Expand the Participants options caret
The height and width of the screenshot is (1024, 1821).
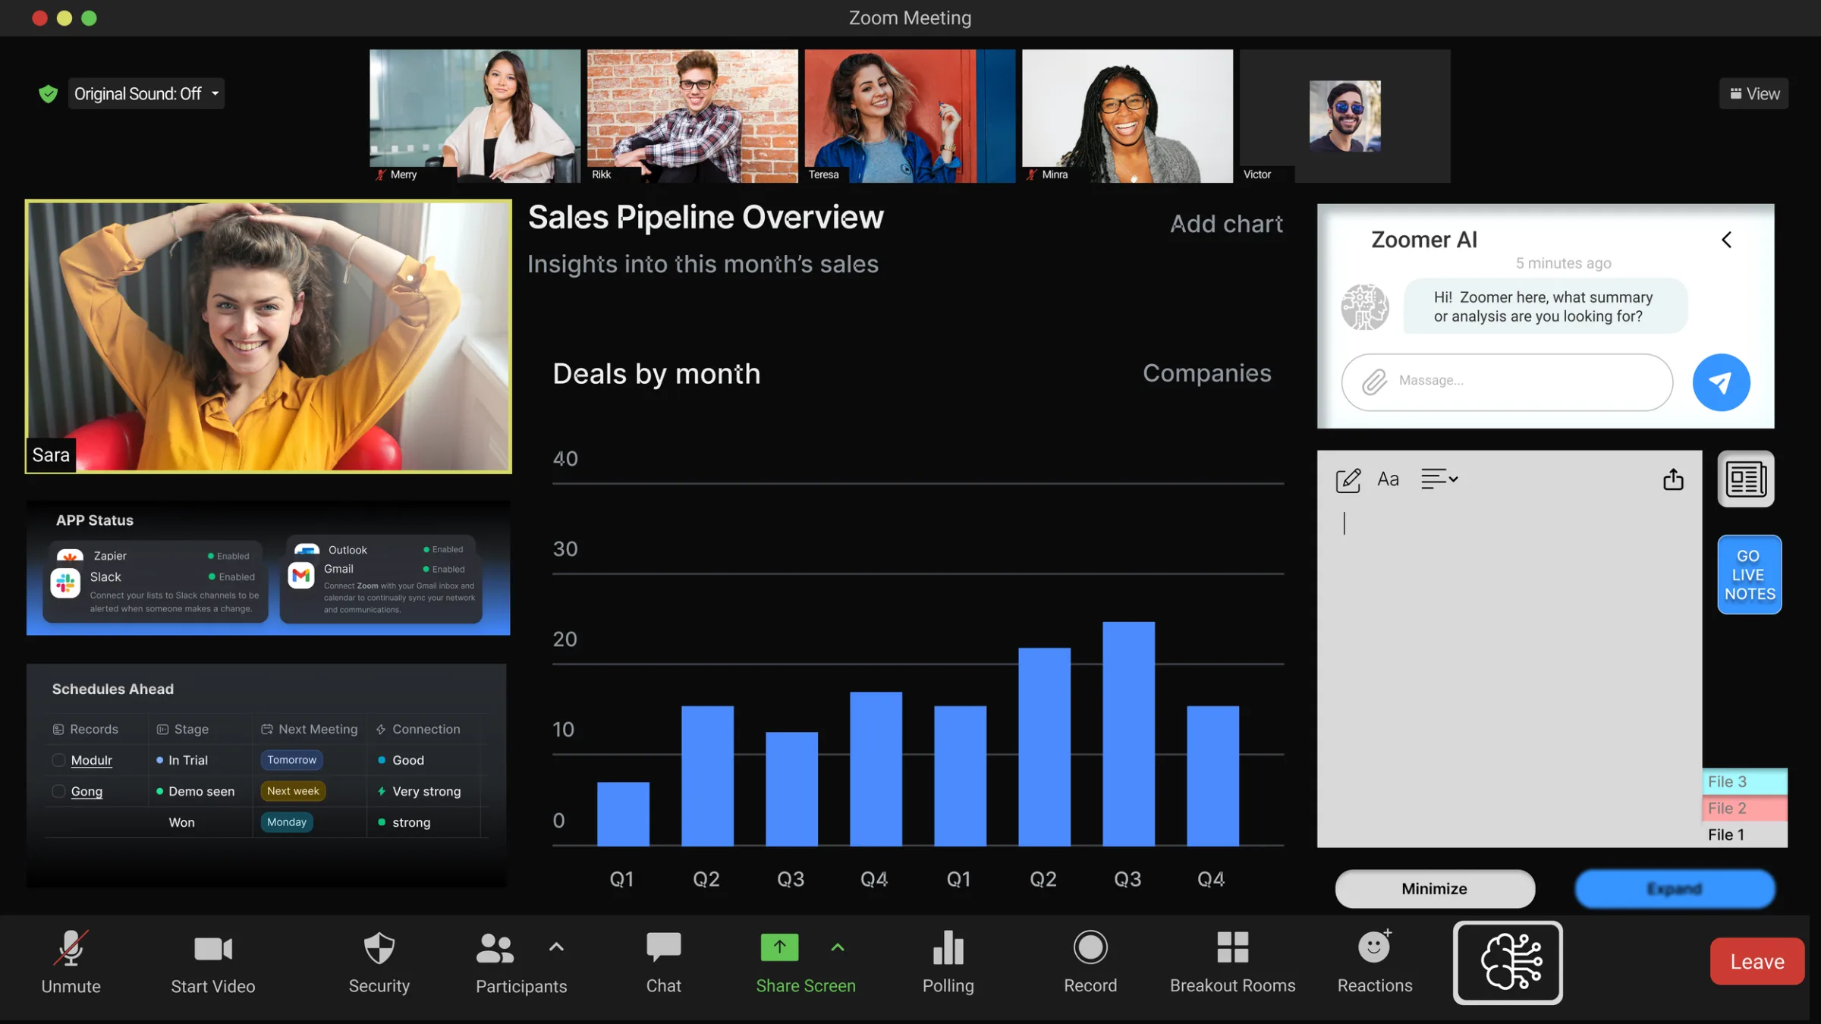[556, 947]
